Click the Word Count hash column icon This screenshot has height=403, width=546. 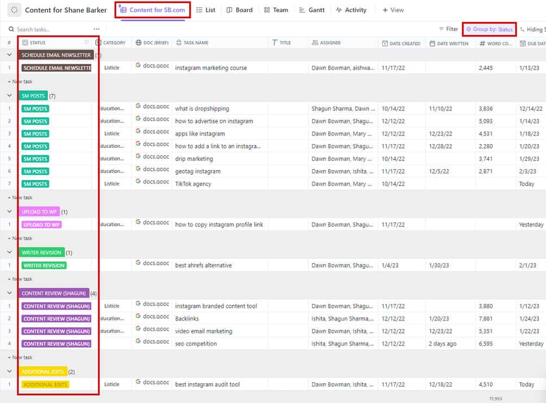(x=482, y=43)
